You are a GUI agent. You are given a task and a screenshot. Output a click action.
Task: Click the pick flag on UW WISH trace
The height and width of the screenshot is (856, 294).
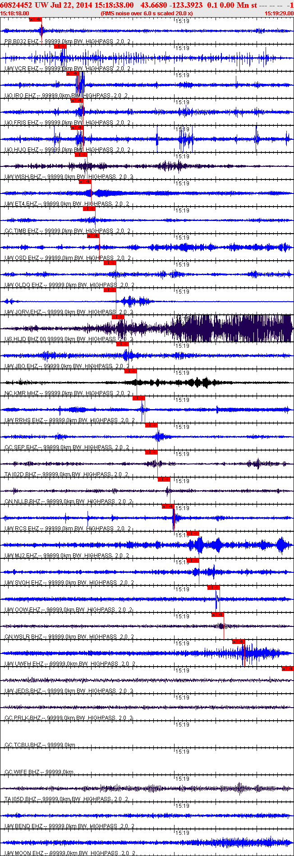81,155
